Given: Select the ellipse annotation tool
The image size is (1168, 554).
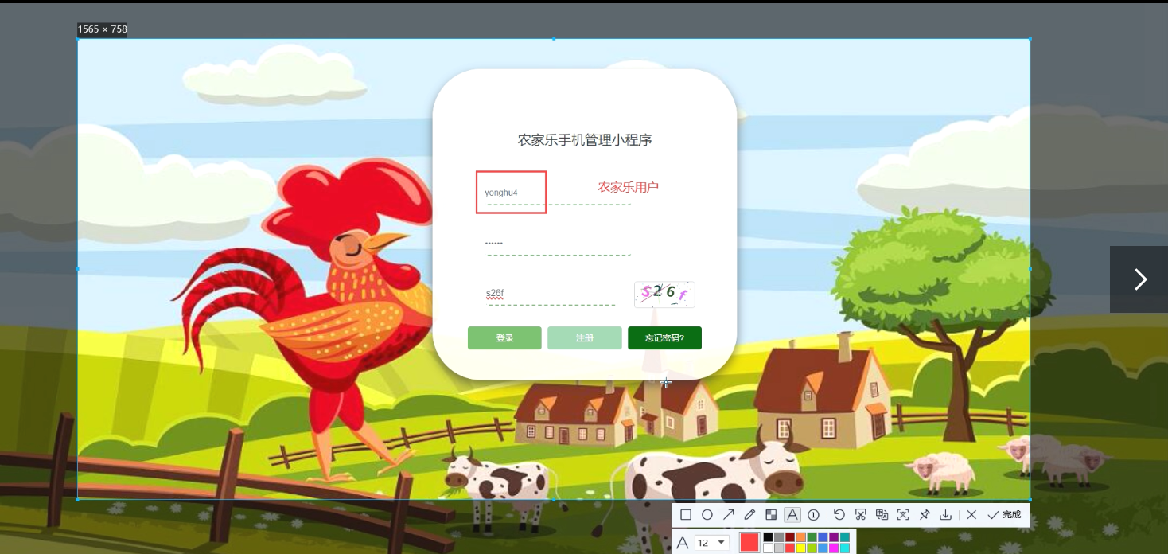Looking at the screenshot, I should click(x=707, y=515).
